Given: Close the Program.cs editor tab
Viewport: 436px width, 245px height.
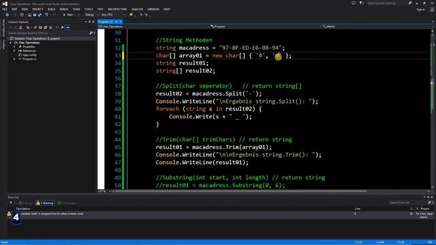Looking at the screenshot, I should tap(121, 22).
